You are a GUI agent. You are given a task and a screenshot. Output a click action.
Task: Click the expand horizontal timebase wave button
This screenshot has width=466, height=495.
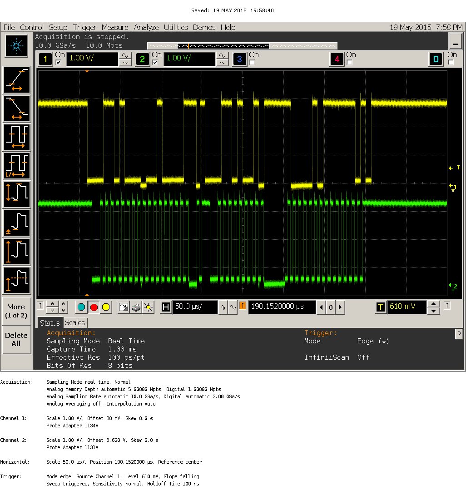pyautogui.click(x=233, y=307)
